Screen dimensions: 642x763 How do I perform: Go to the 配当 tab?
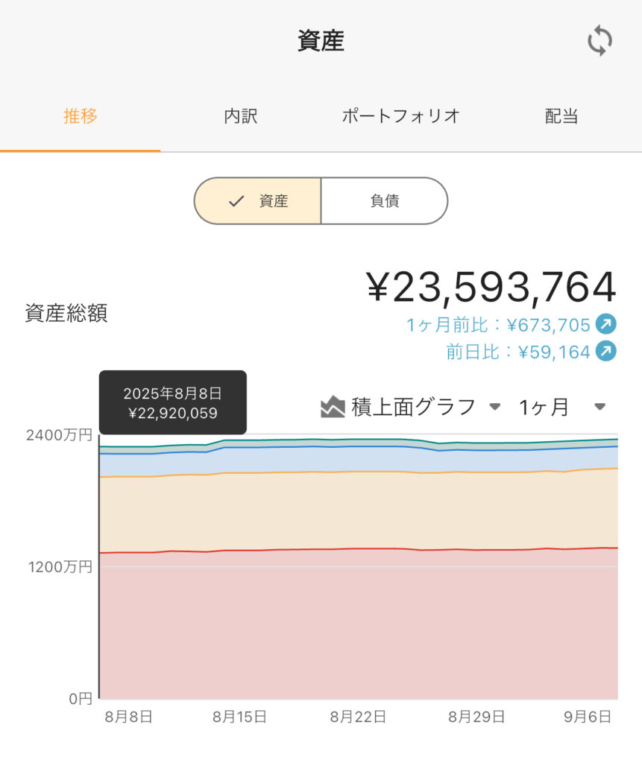click(x=561, y=116)
